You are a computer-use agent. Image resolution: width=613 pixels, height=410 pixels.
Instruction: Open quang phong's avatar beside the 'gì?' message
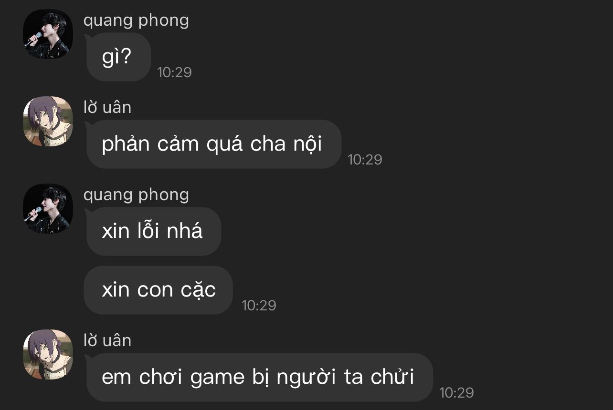click(48, 34)
